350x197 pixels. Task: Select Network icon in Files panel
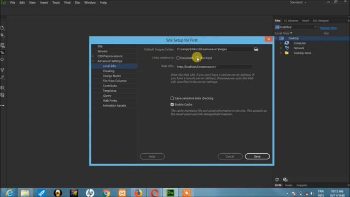(x=287, y=48)
